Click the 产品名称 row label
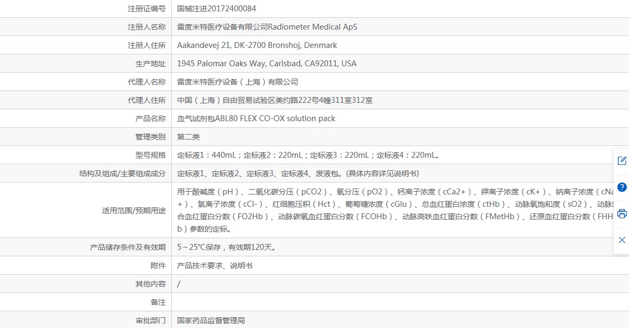 coord(151,119)
